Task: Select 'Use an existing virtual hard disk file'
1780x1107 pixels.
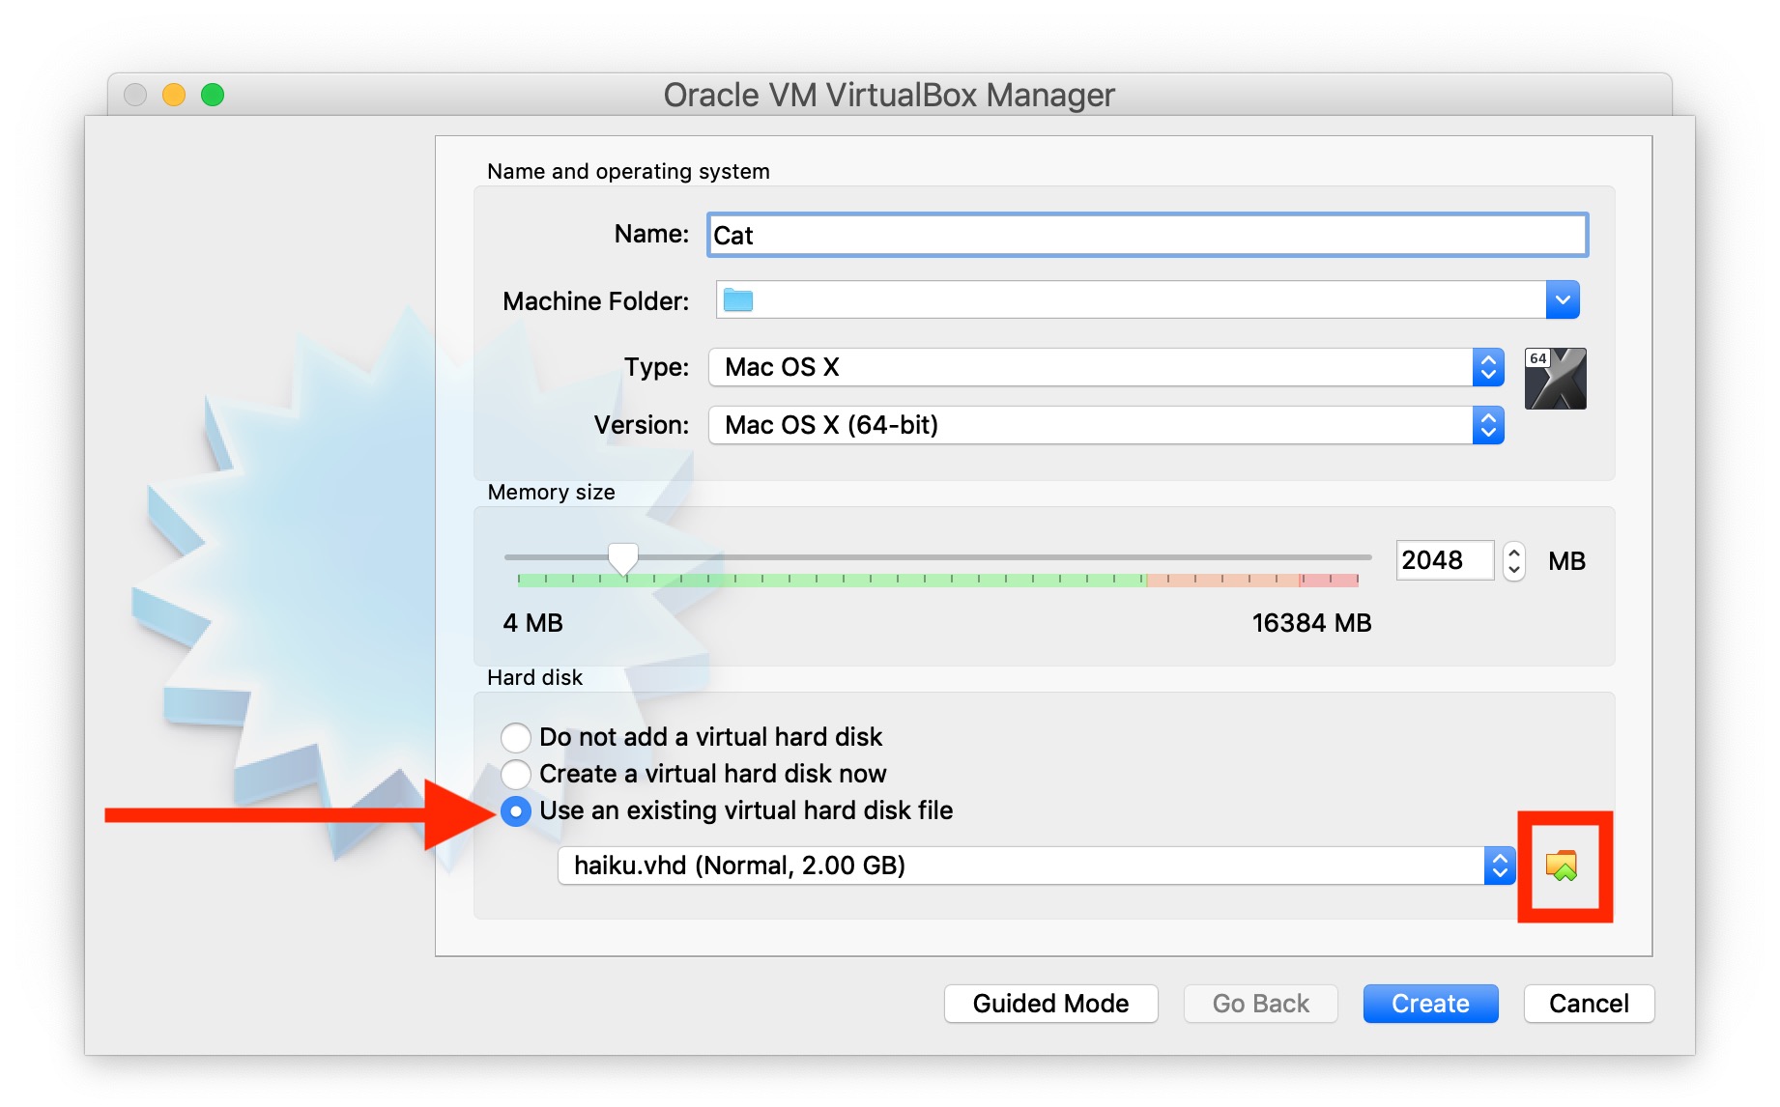Action: coord(516,811)
